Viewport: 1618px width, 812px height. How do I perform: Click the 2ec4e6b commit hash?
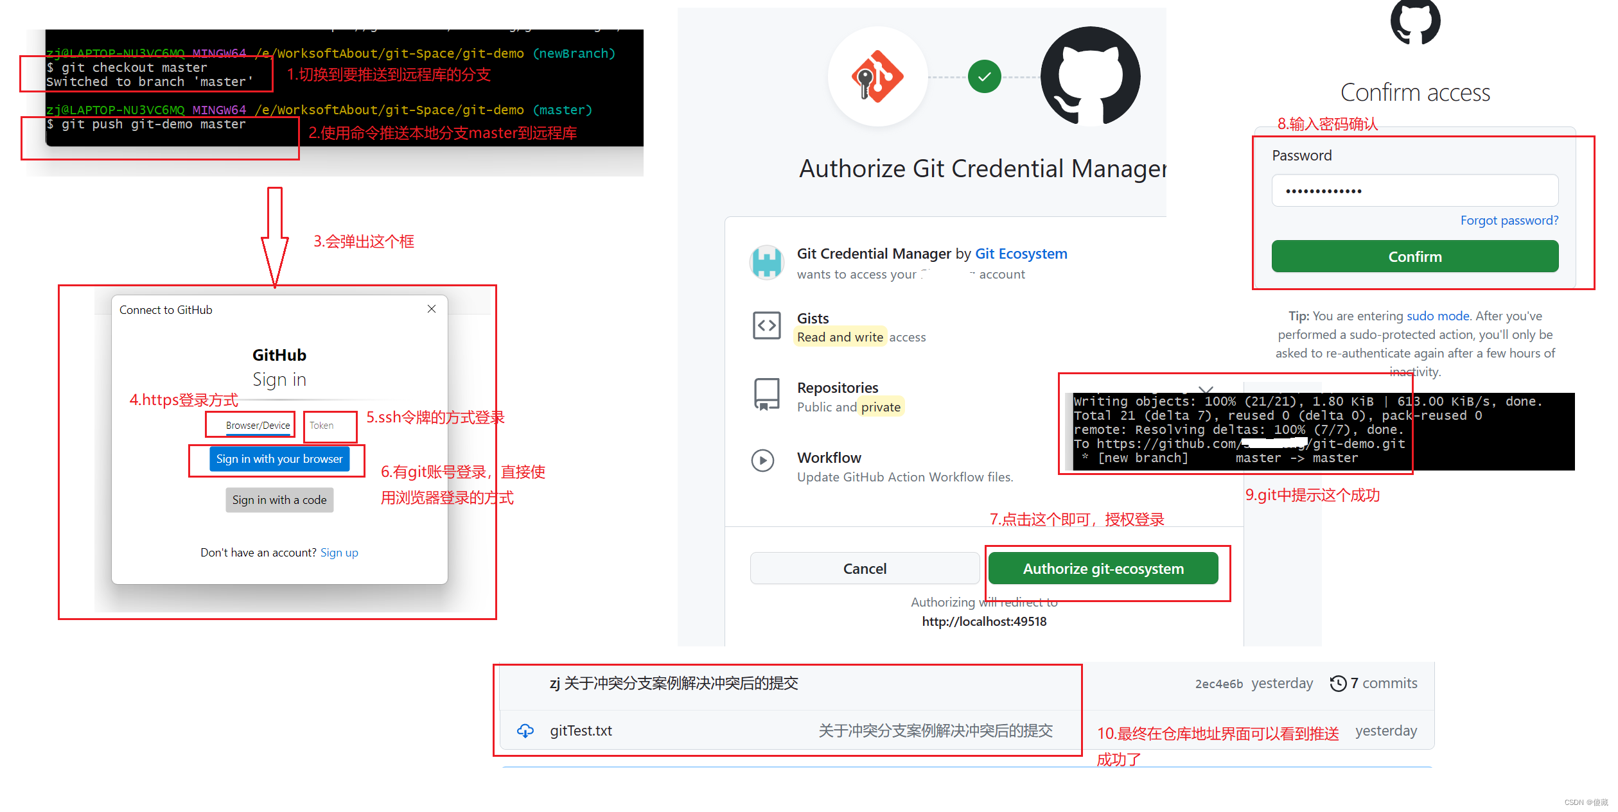(x=1218, y=684)
